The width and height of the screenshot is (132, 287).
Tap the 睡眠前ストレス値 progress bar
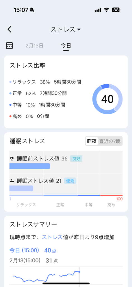coord(30,166)
